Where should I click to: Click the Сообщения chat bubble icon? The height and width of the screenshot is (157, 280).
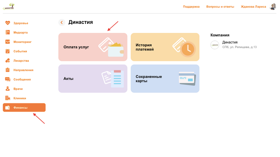coord(8,79)
